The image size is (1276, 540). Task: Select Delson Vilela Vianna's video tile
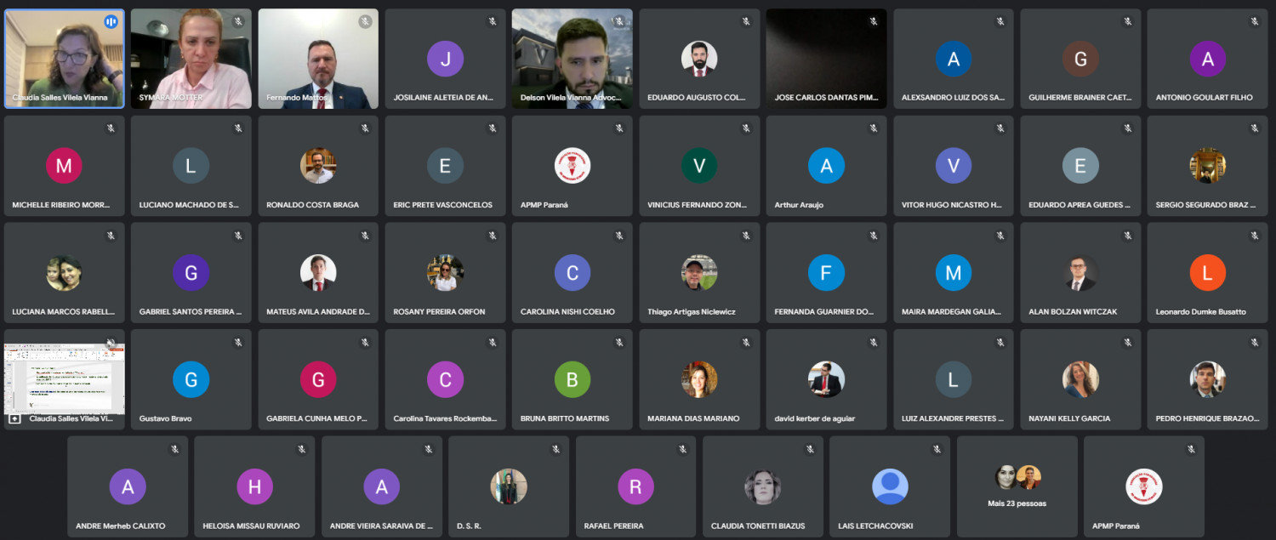click(572, 58)
